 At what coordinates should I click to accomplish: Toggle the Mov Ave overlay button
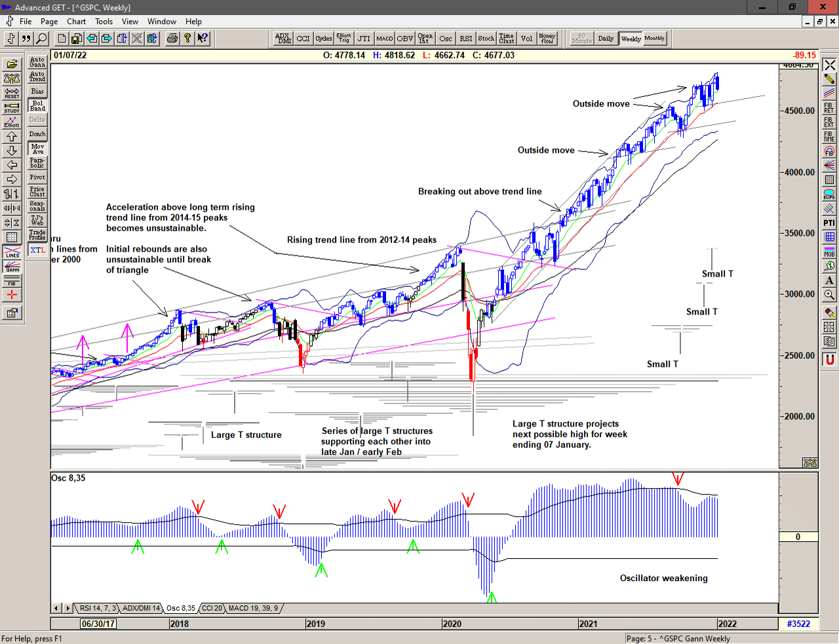pos(37,149)
